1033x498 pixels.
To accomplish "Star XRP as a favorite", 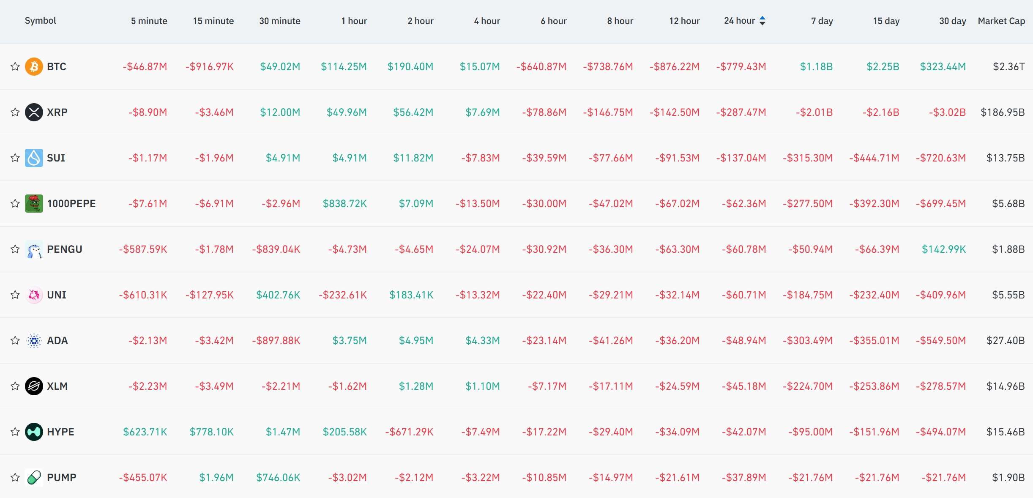I will (x=15, y=112).
